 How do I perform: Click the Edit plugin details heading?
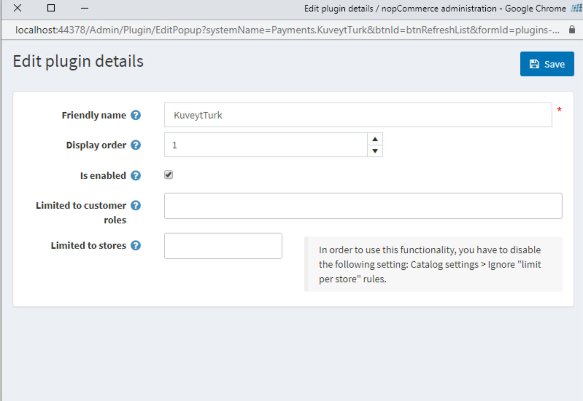point(78,61)
